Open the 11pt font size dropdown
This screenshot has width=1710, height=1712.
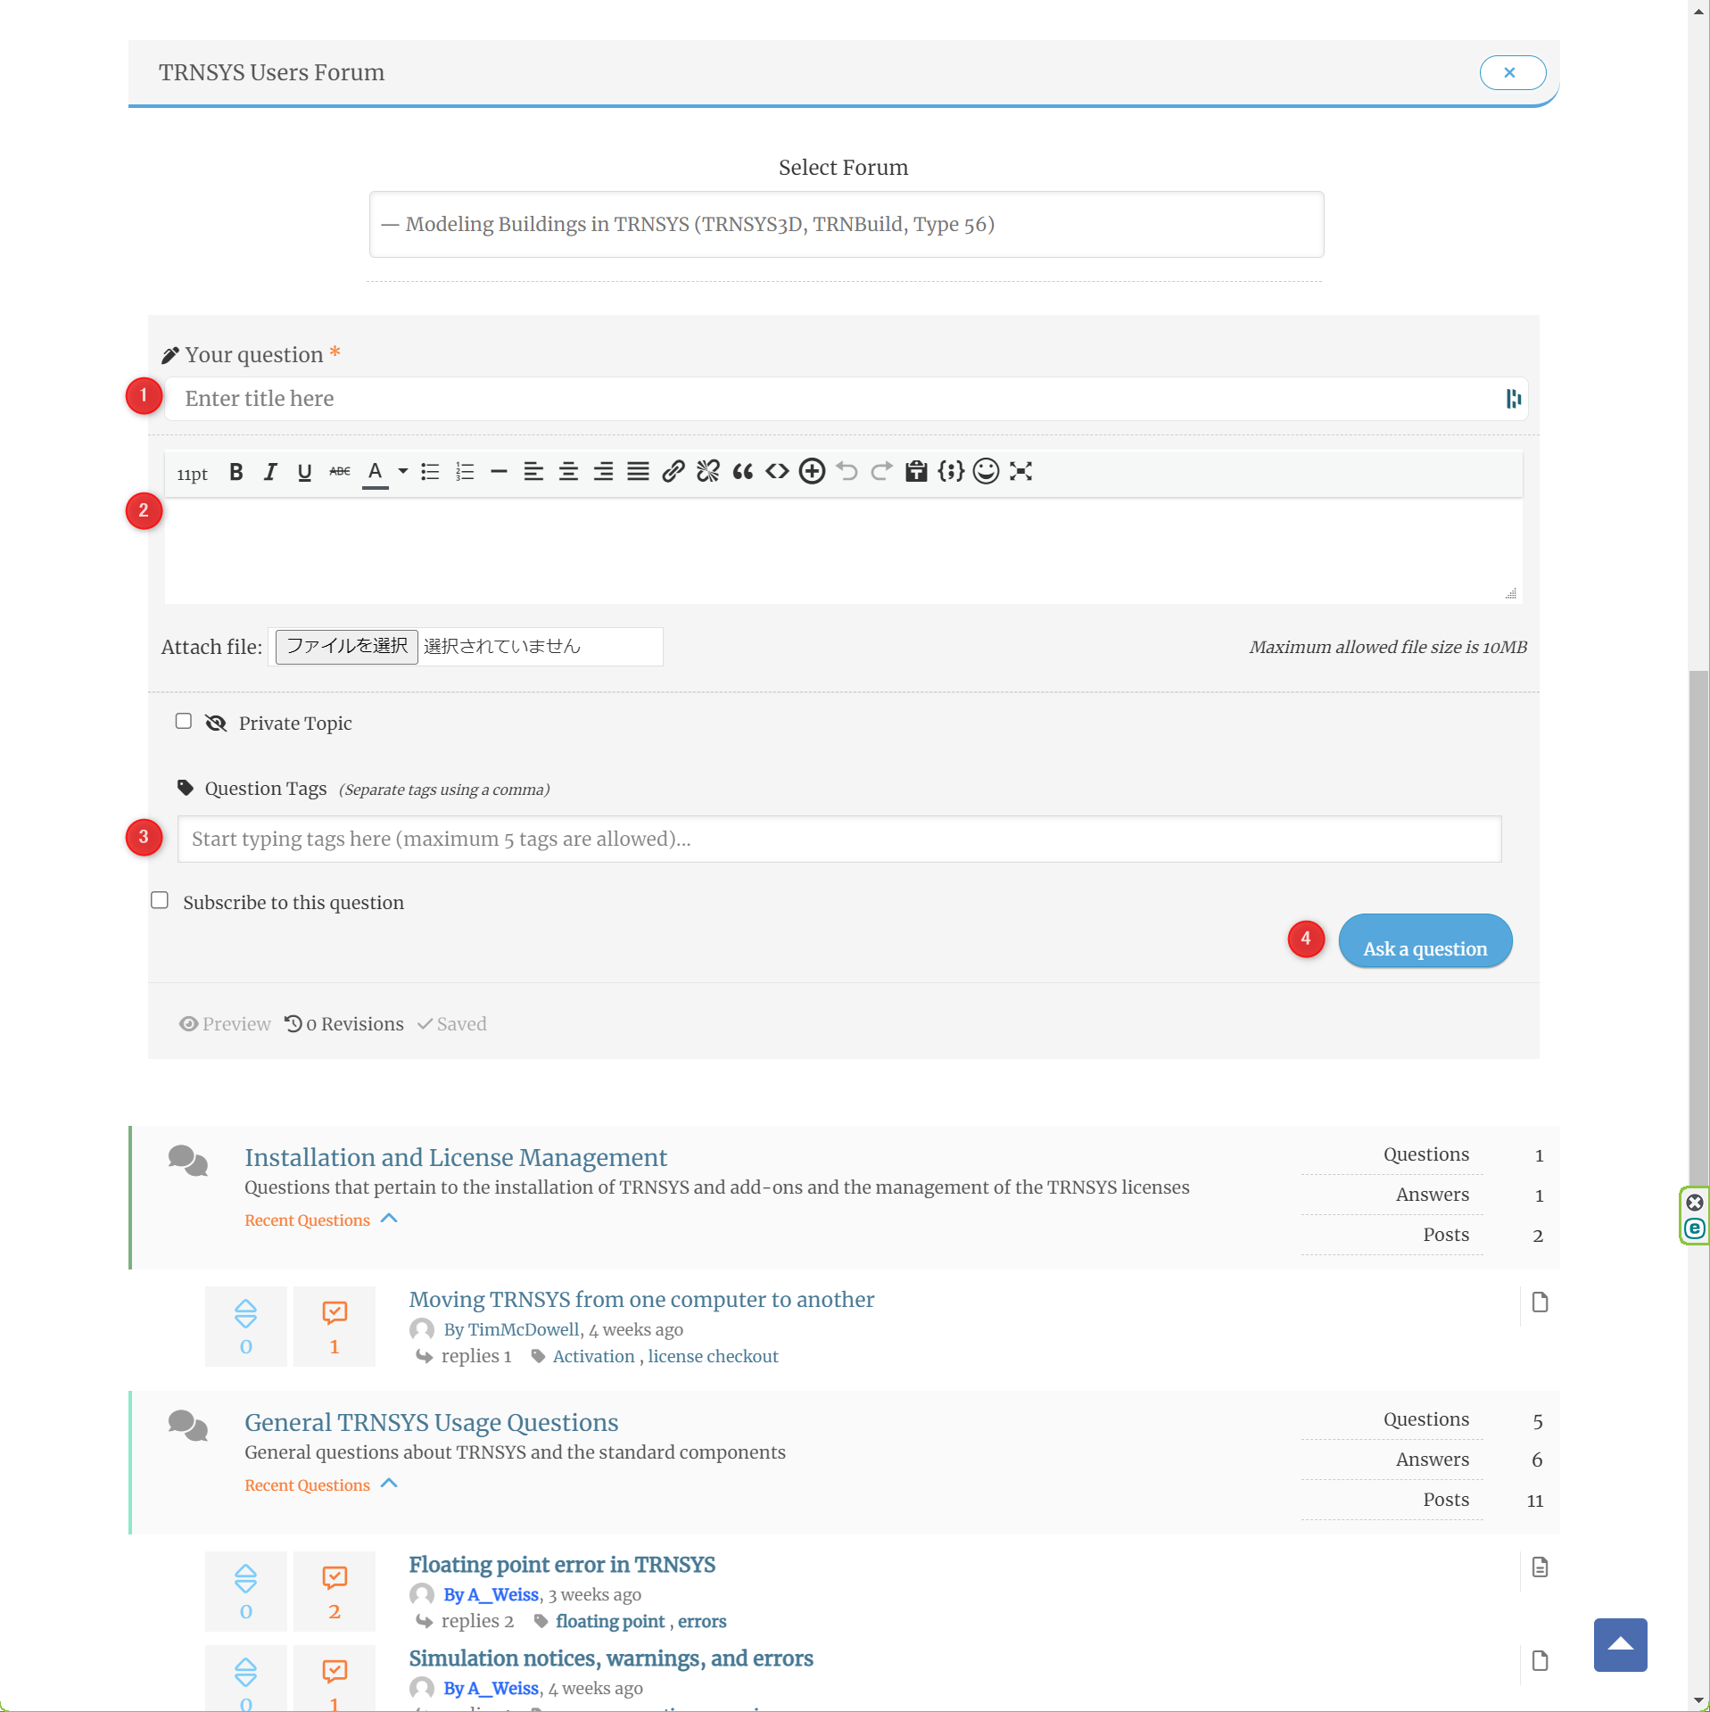click(x=192, y=475)
